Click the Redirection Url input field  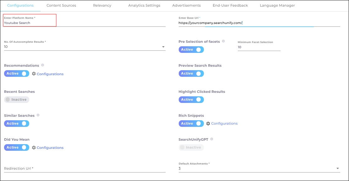tap(85, 168)
